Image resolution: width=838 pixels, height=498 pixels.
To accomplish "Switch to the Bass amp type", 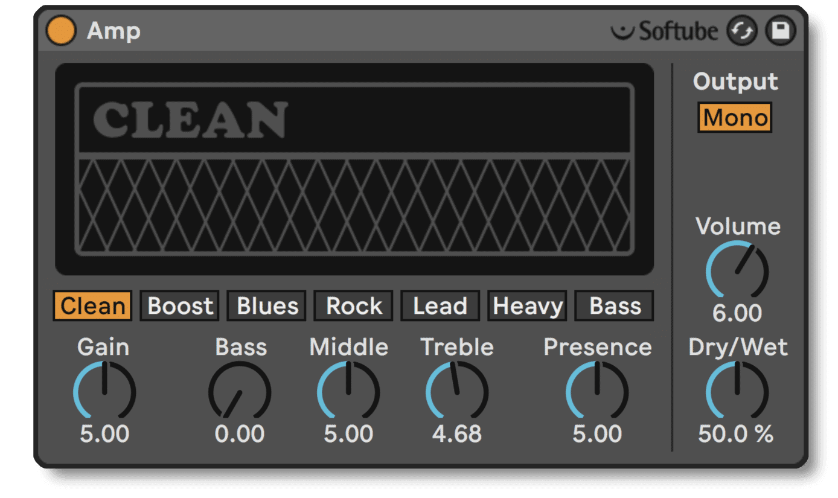I will [614, 306].
